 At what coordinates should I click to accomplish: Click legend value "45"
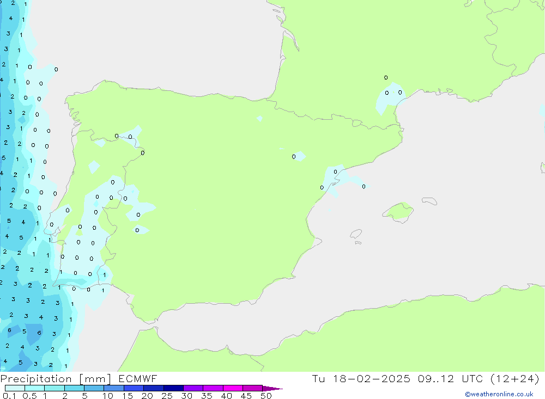246,396
